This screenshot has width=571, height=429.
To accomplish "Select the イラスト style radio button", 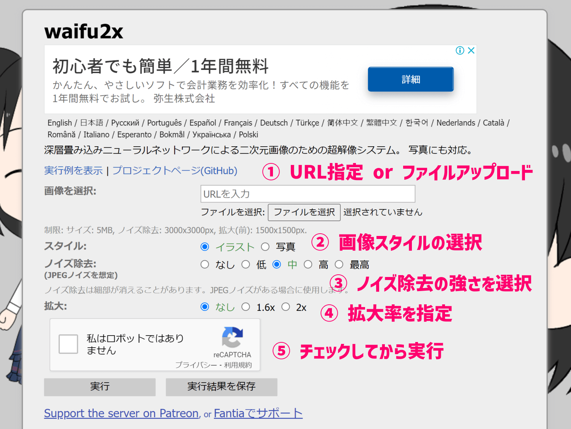I will (x=205, y=247).
